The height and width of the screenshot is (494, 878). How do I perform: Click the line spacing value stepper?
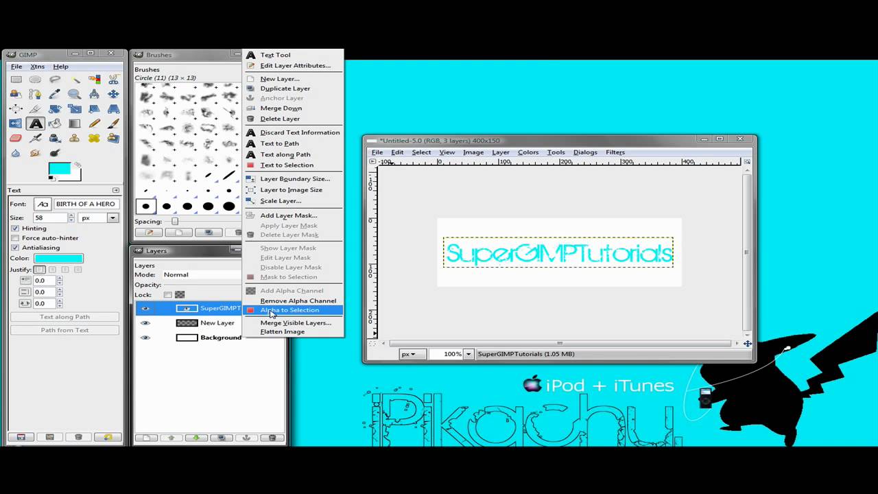pyautogui.click(x=59, y=292)
